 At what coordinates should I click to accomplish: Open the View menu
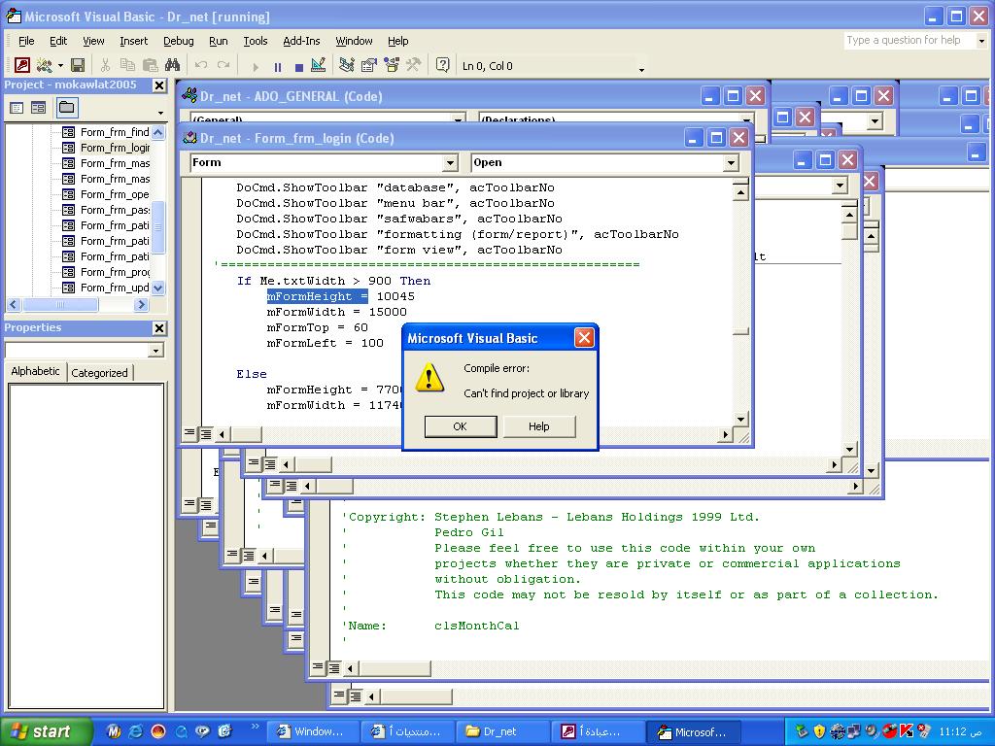[x=93, y=41]
